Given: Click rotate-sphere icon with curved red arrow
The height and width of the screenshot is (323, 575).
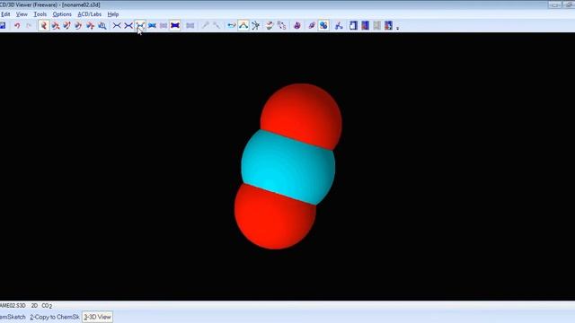Looking at the screenshot, I should [66, 25].
